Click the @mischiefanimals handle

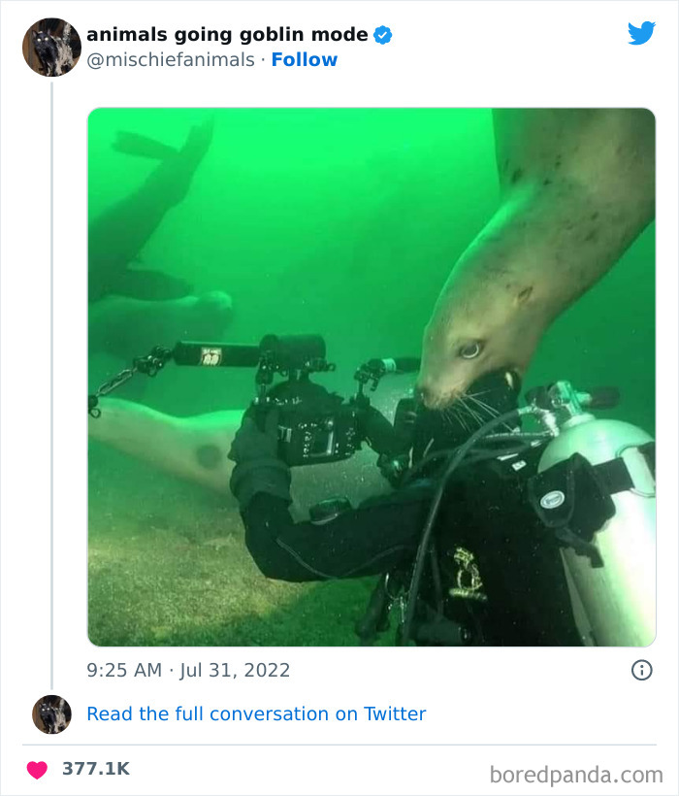click(x=172, y=60)
